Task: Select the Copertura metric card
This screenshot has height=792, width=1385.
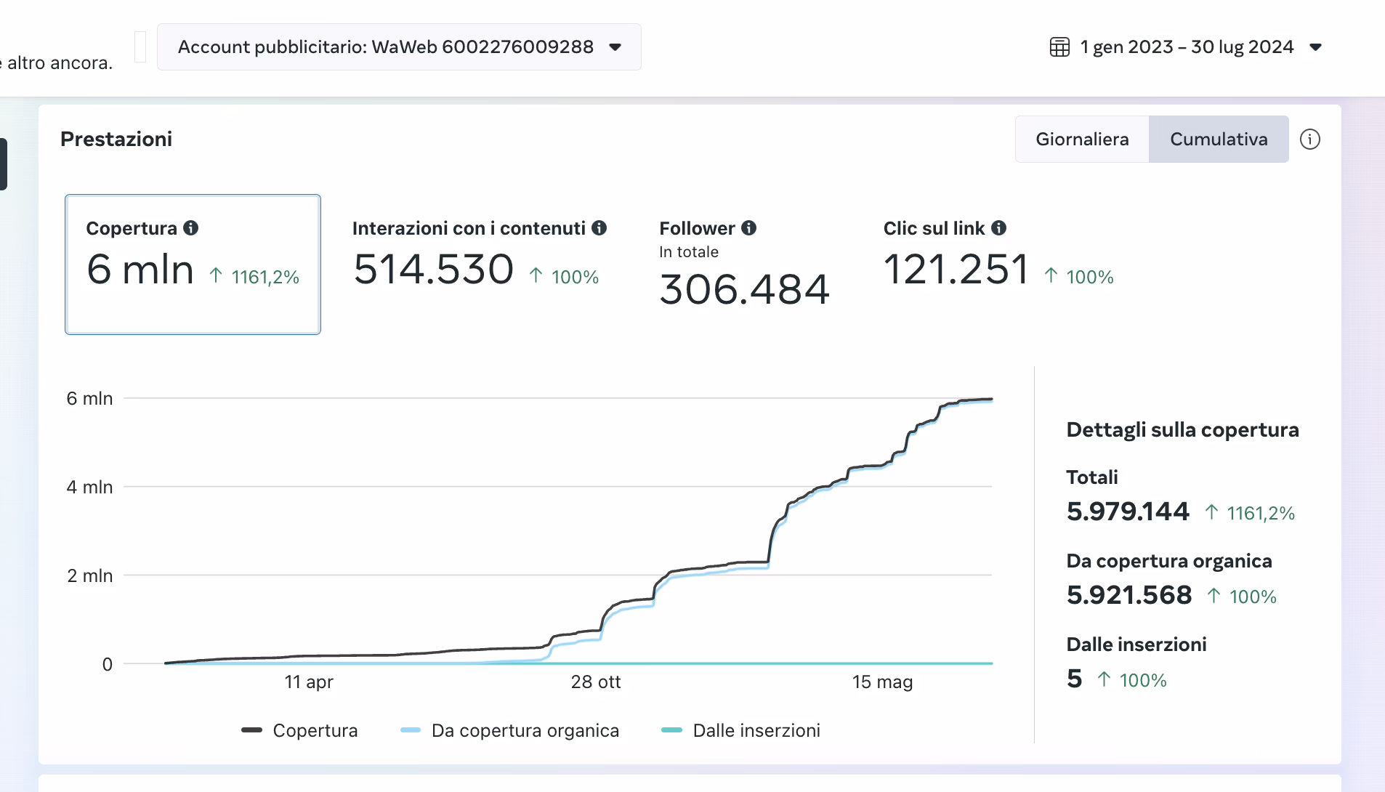Action: point(192,264)
